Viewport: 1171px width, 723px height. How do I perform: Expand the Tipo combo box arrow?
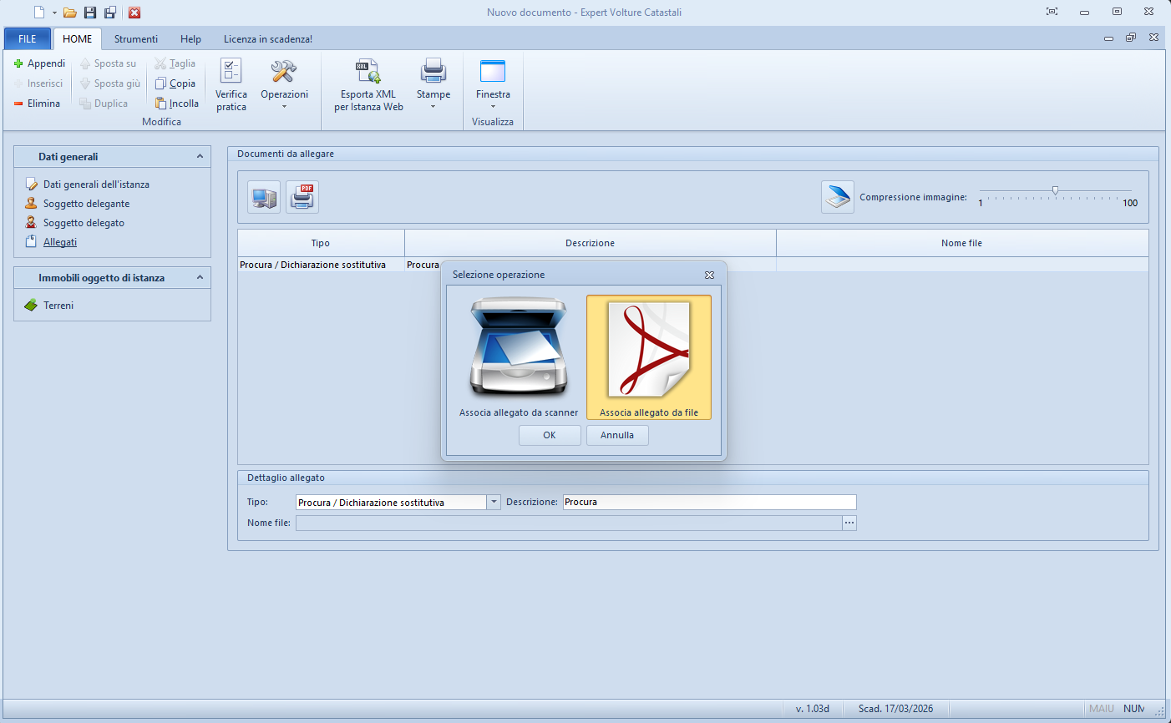pyautogui.click(x=494, y=502)
